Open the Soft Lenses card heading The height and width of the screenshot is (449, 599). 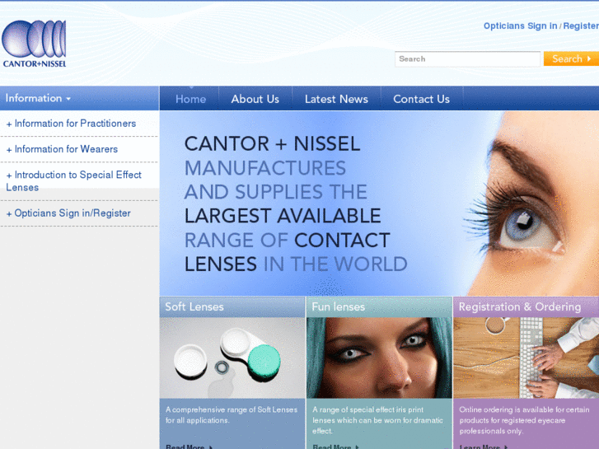(x=194, y=306)
